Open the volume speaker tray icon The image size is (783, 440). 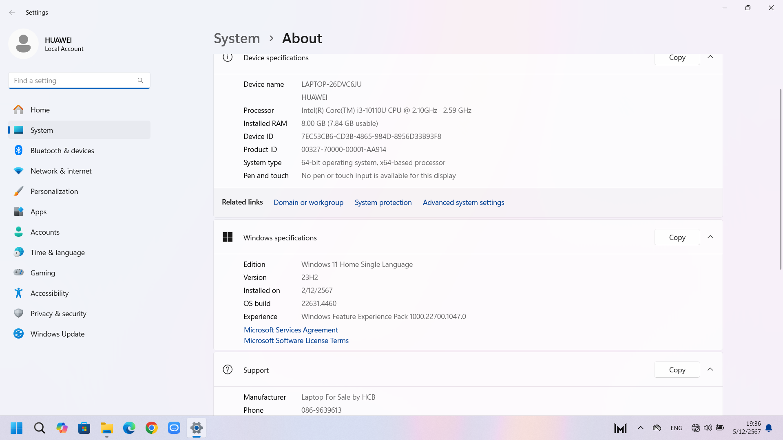pyautogui.click(x=708, y=428)
